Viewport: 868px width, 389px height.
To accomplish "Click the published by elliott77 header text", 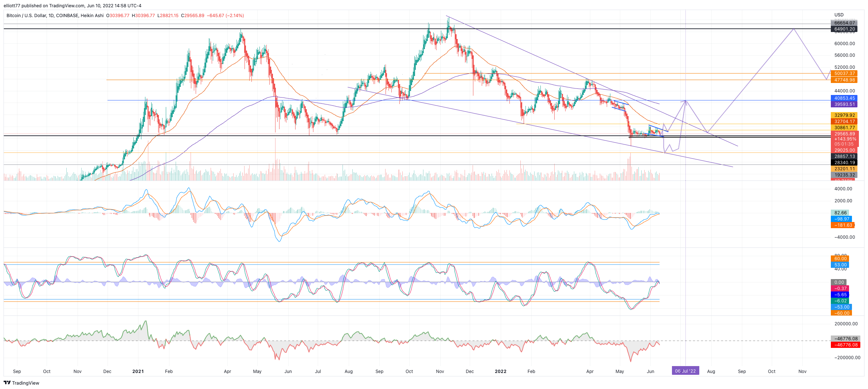I will coord(72,6).
